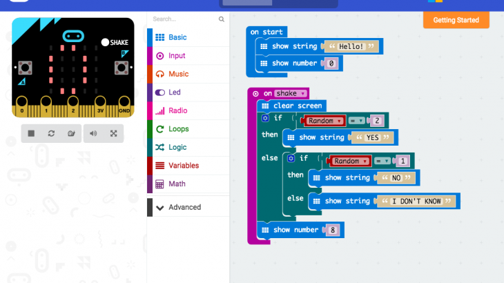
Task: Click the search magnifier icon
Action: pyautogui.click(x=222, y=19)
